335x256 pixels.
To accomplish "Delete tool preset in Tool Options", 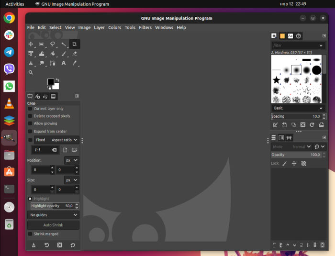I will [60, 245].
